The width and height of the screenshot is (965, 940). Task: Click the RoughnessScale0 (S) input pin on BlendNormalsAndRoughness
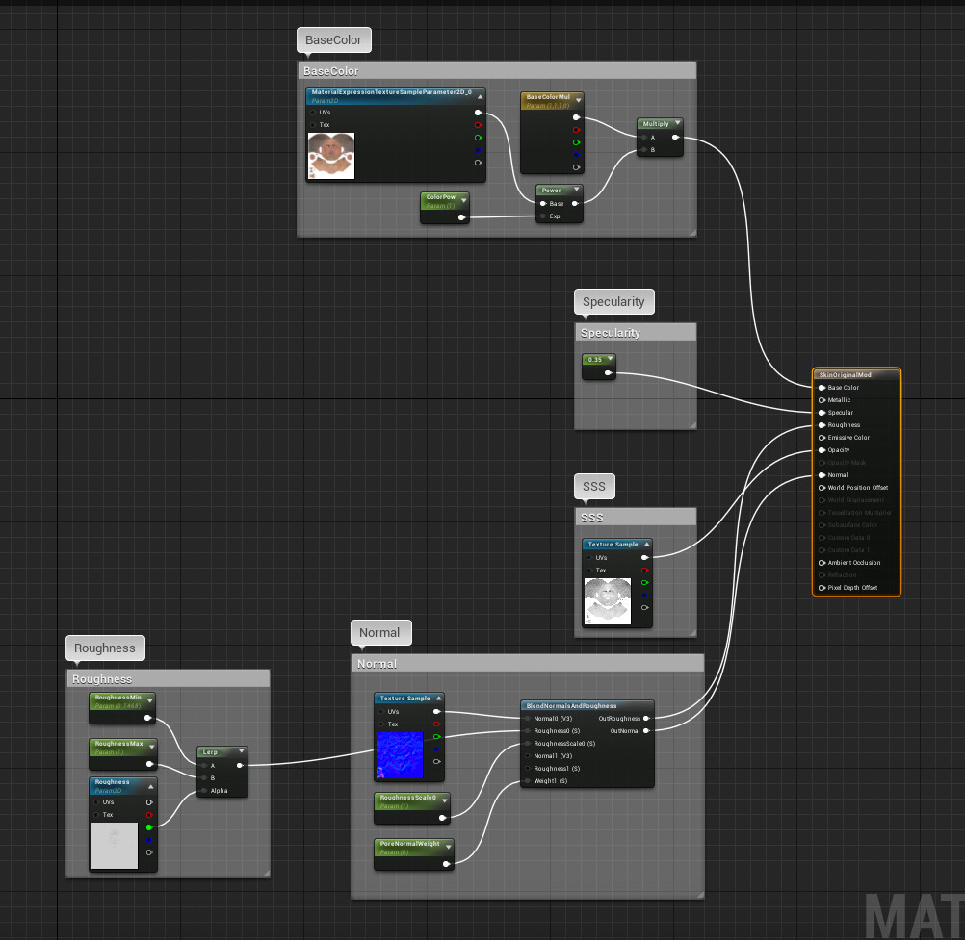pos(528,744)
